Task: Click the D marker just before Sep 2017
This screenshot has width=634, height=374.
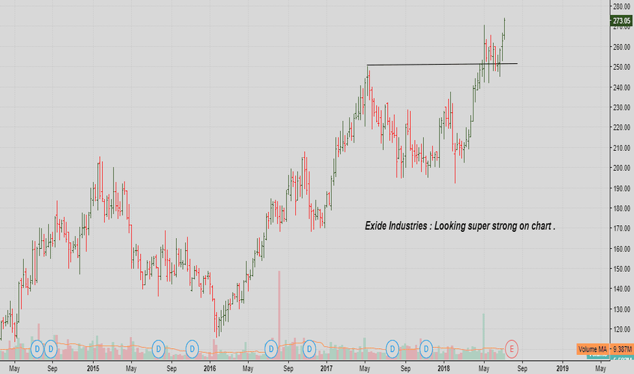Action: coord(393,349)
